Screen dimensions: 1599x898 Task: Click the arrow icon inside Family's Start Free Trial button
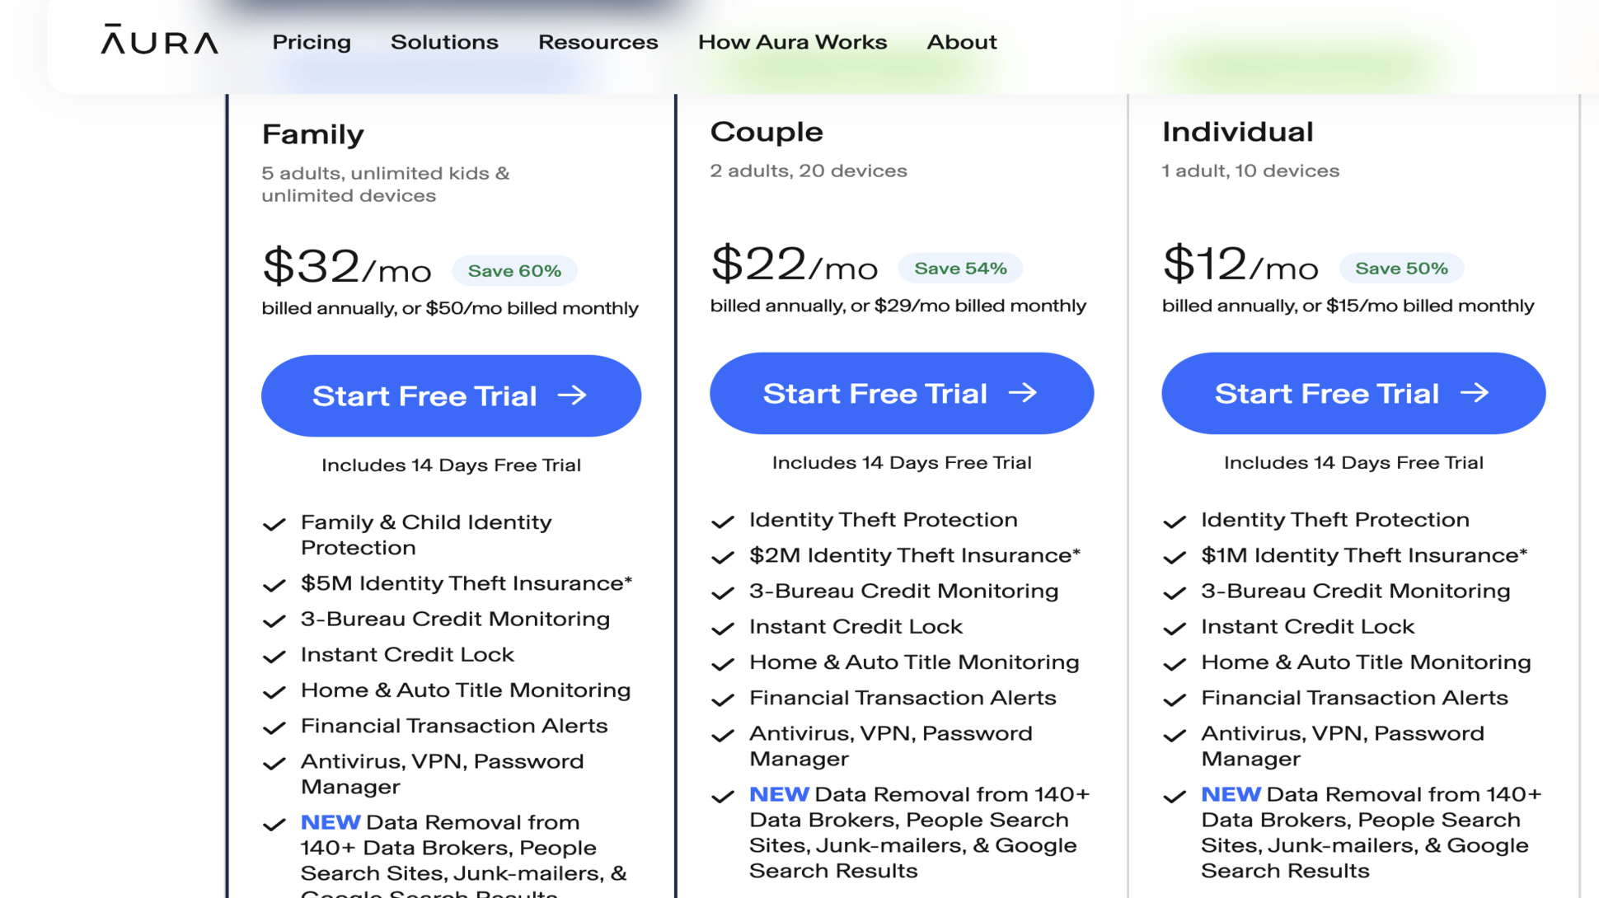pos(574,395)
